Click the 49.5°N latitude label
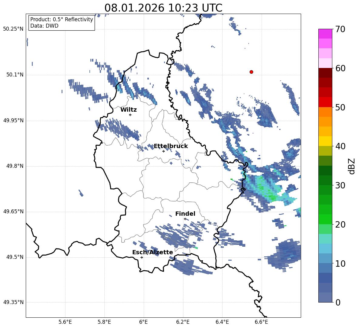The image size is (359, 328). 15,257
